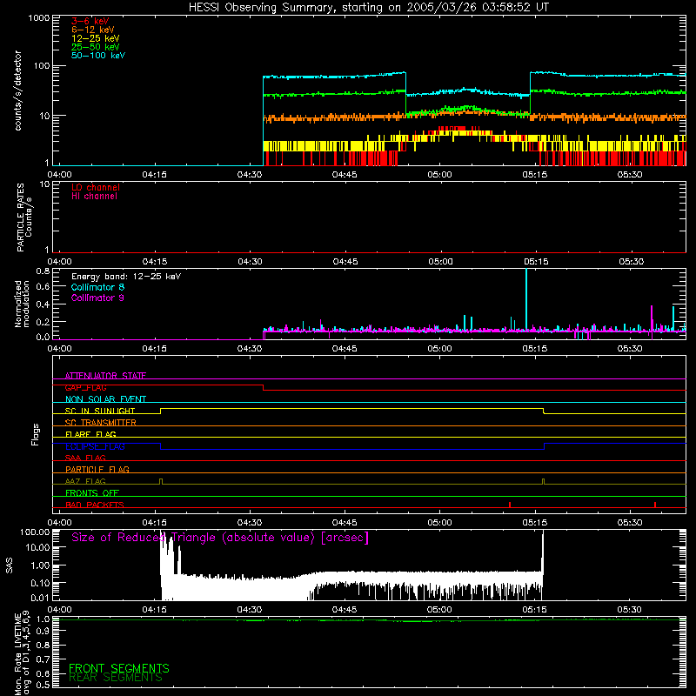The image size is (696, 696).
Task: Click the GAP_FLAG label
Action: [85, 387]
